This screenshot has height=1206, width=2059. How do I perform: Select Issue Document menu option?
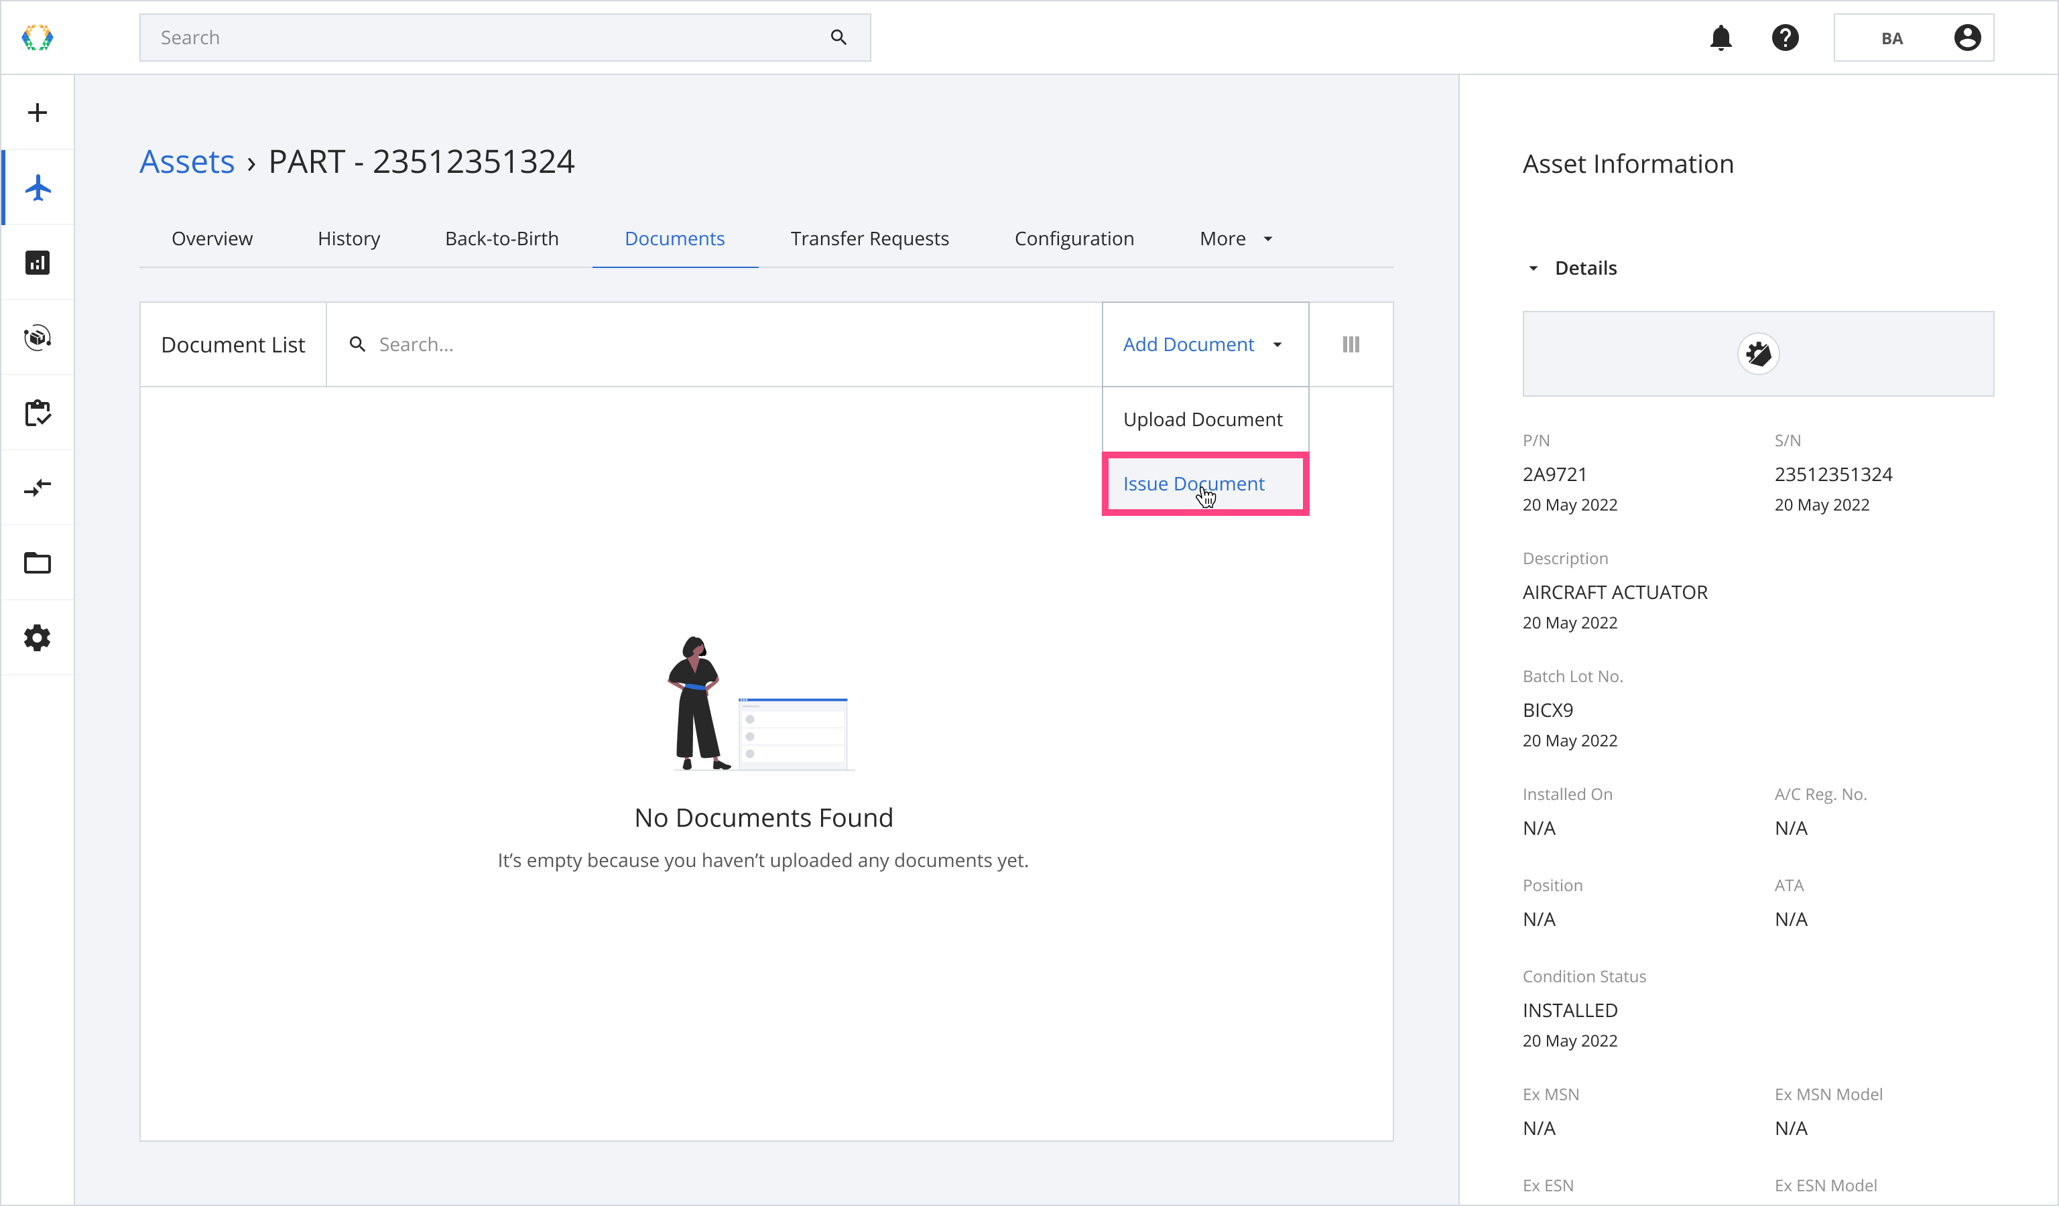[x=1205, y=484]
